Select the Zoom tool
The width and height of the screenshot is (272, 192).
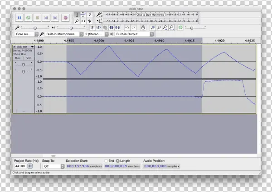coord(77,21)
